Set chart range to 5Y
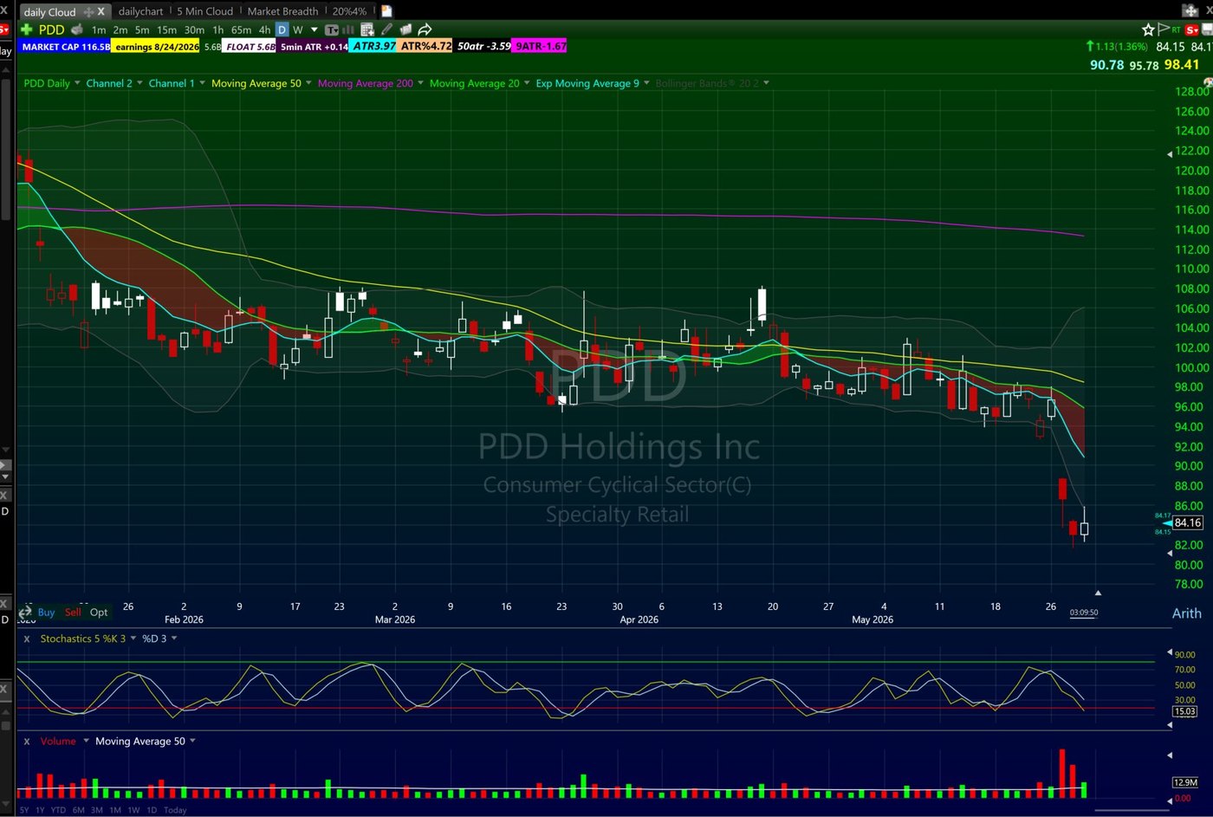This screenshot has width=1213, height=817. pos(24,810)
